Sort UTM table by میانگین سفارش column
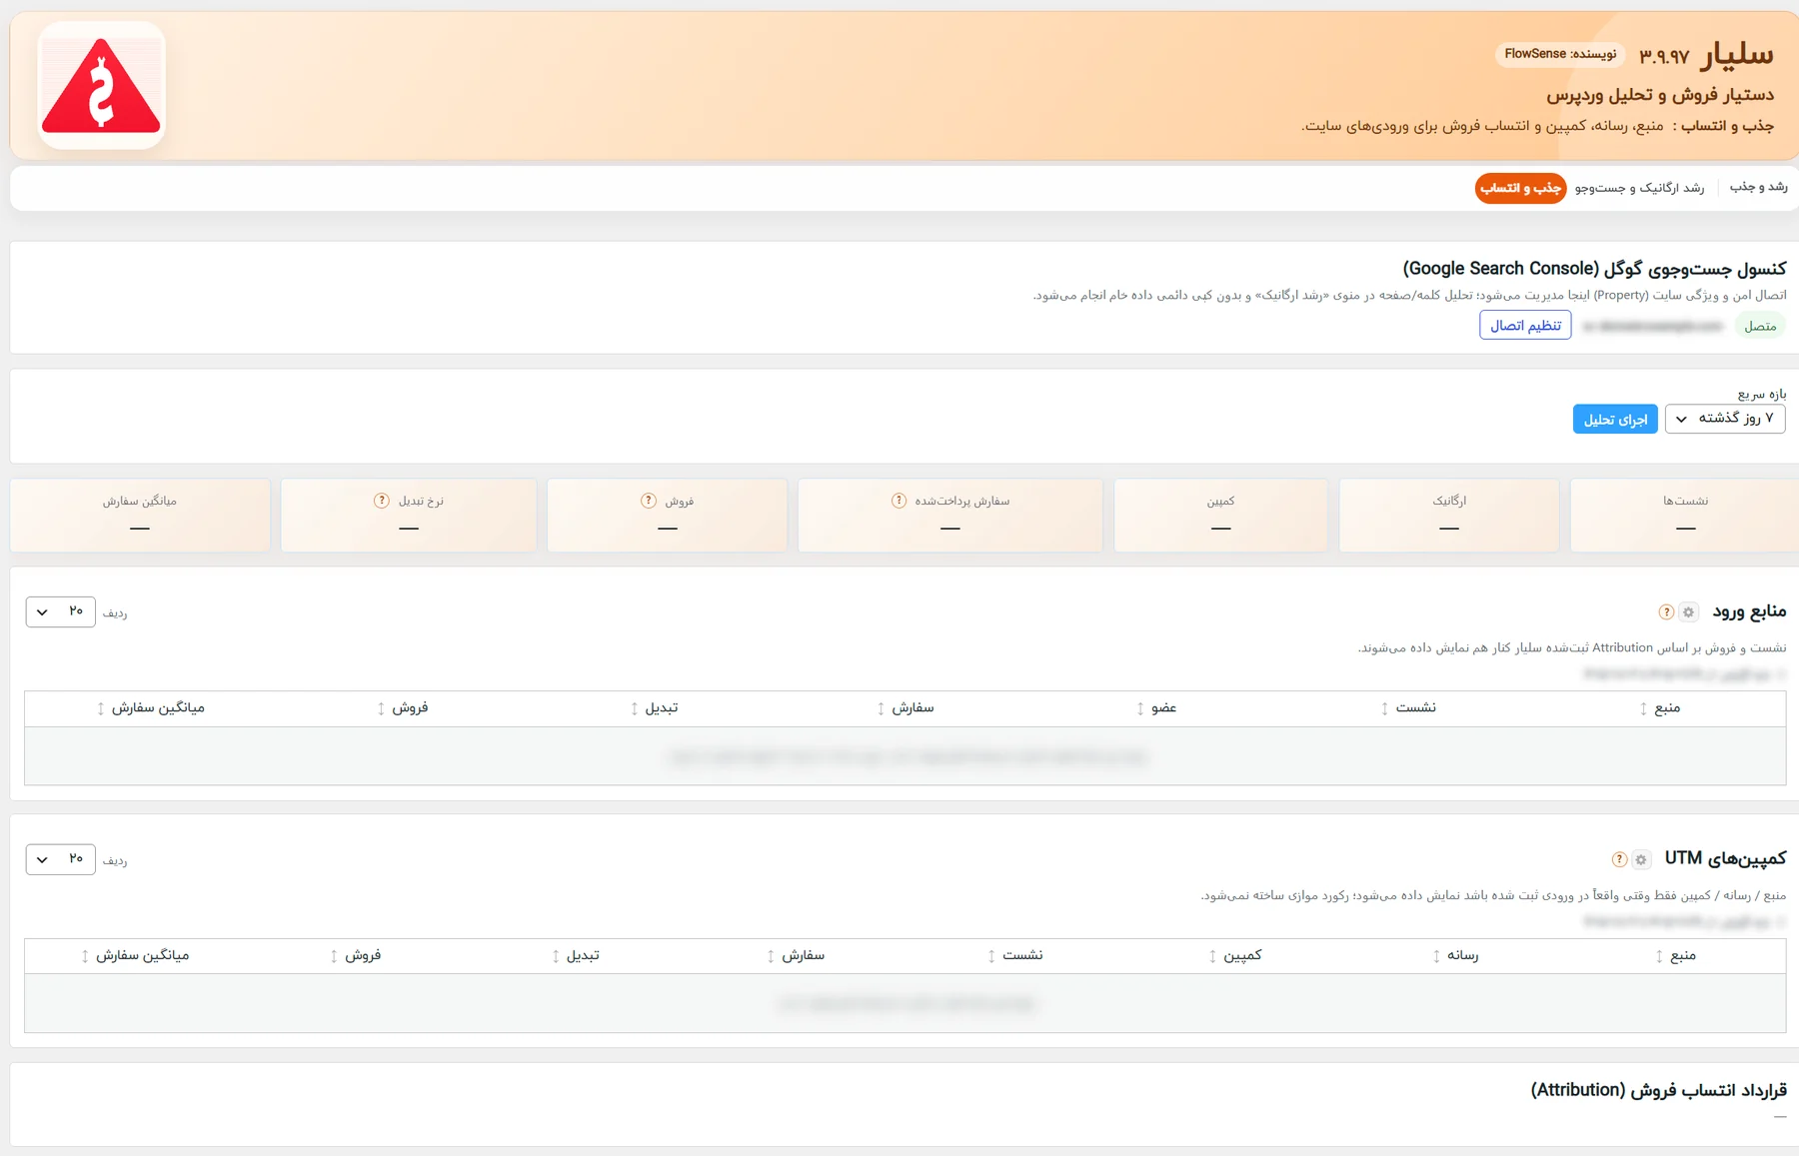1799x1156 pixels. [136, 956]
